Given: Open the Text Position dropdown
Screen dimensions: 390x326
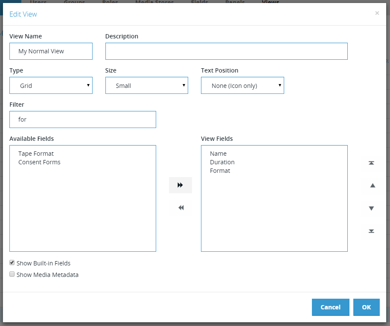Looking at the screenshot, I should (x=242, y=85).
